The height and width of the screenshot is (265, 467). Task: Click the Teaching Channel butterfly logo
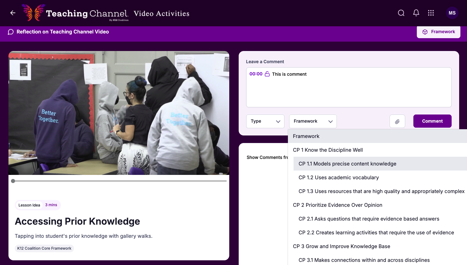33,13
